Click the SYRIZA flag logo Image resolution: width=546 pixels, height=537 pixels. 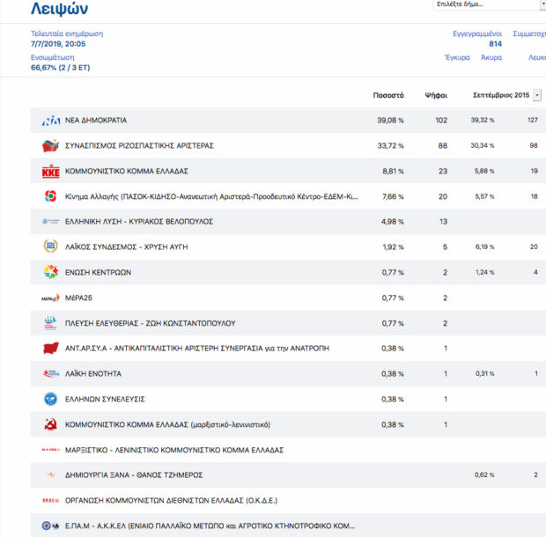50,145
